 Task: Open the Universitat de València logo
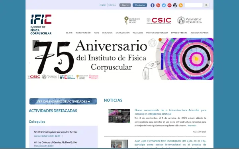pos(190,20)
